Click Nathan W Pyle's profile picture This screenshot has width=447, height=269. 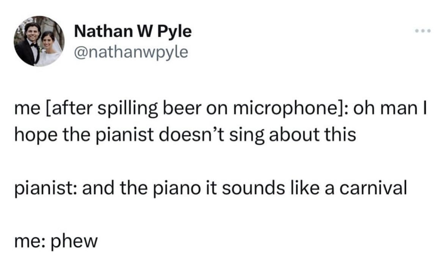(39, 41)
